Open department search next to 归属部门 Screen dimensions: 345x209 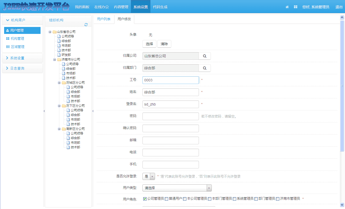tap(205, 68)
